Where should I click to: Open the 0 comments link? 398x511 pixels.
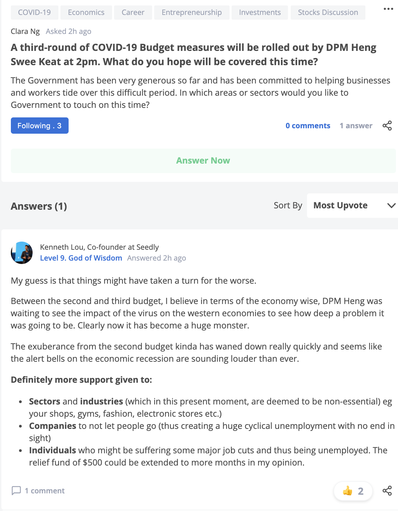pyautogui.click(x=308, y=126)
